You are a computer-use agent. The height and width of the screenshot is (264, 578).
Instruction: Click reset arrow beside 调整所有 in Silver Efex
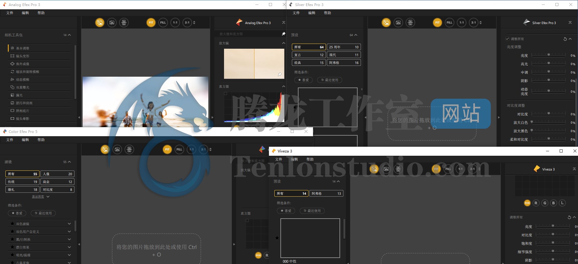coord(565,39)
